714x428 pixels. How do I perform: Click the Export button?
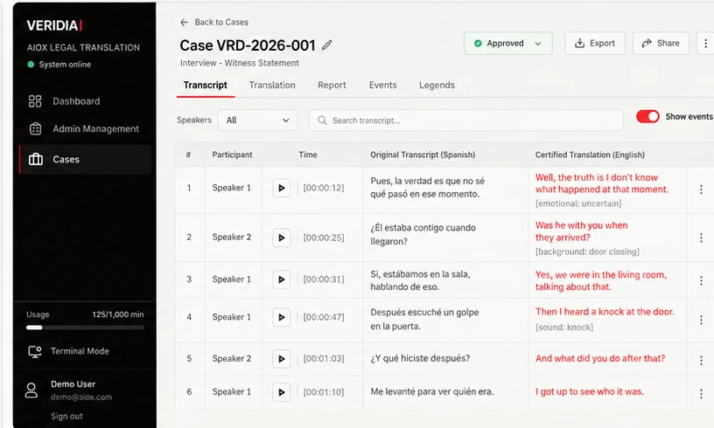pos(595,44)
